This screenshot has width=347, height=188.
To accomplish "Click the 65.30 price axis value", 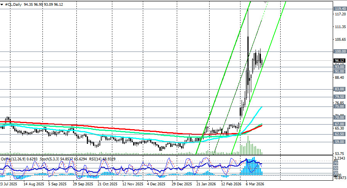I will 340,128.
